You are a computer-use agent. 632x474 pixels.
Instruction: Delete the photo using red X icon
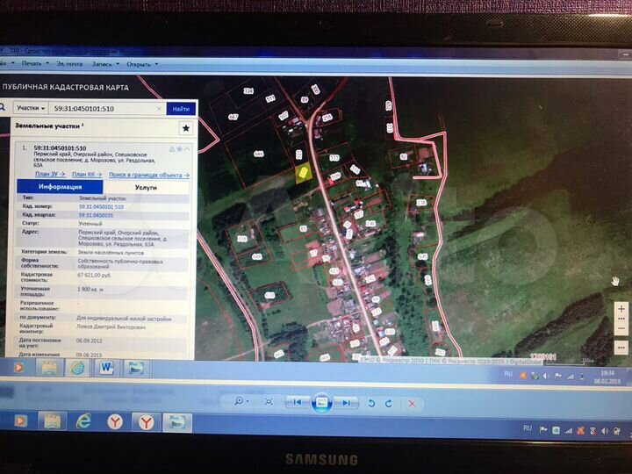pos(412,402)
